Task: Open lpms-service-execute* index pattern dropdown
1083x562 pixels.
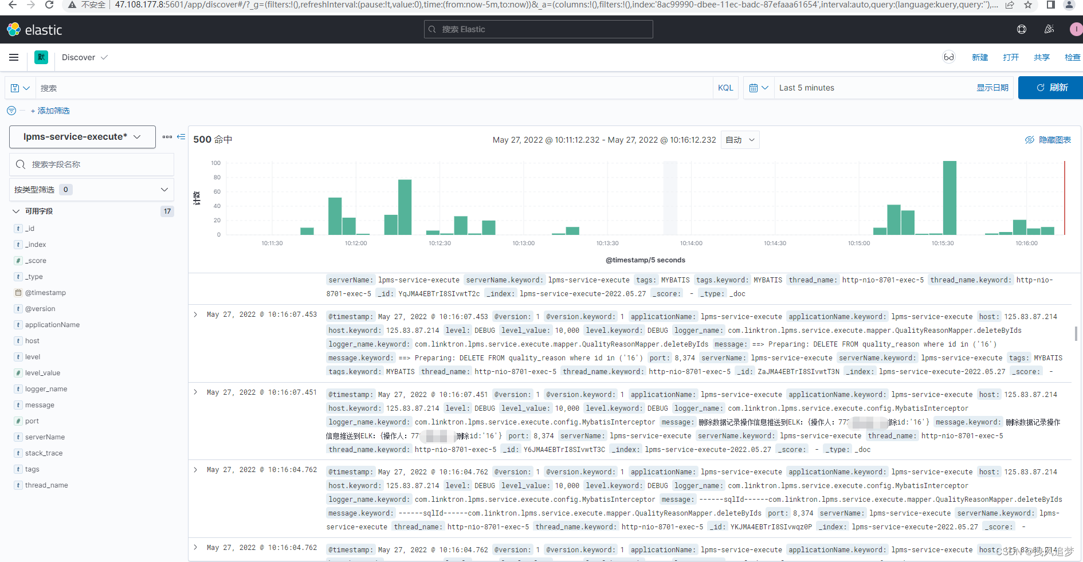Action: (x=83, y=137)
